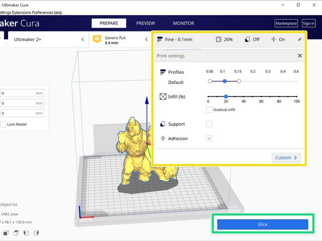The image size is (322, 241).
Task: Click the pencil edit icon in print settings header
Action: pos(300,39)
